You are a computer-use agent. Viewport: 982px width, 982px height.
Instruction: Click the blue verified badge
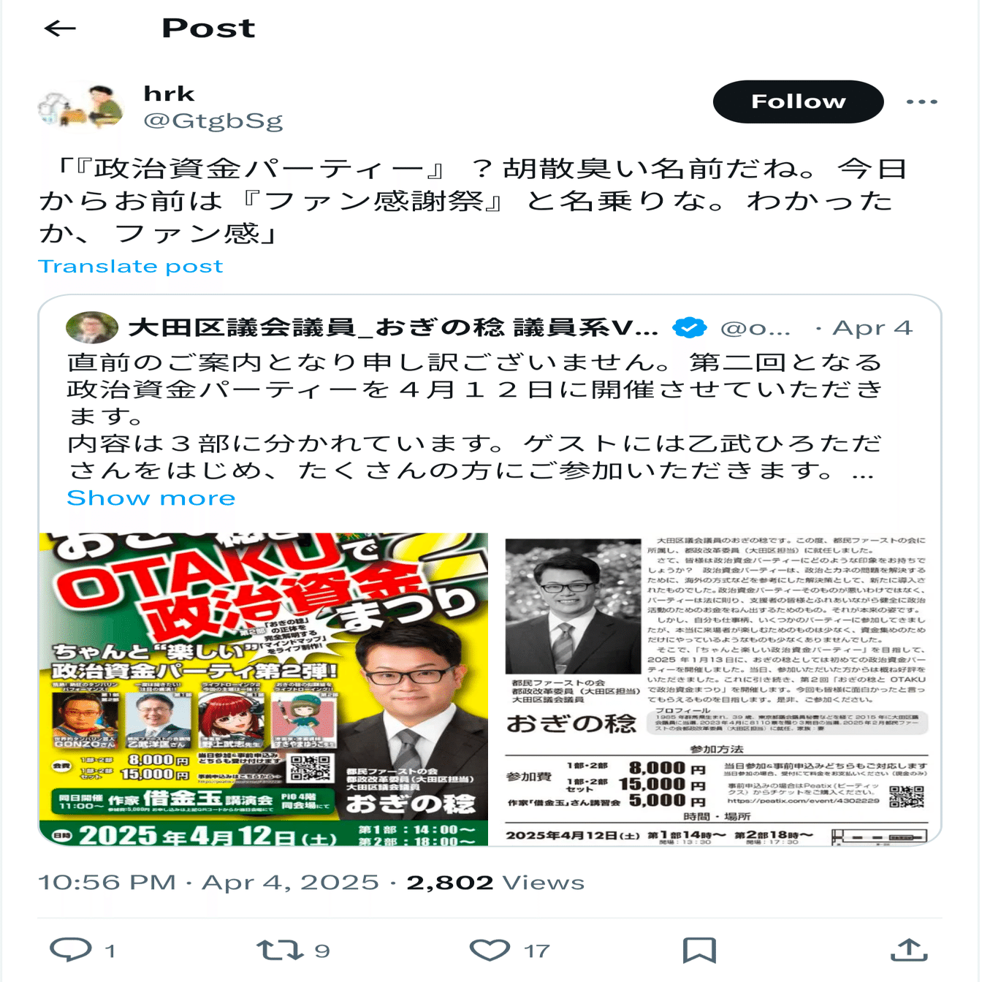(689, 328)
